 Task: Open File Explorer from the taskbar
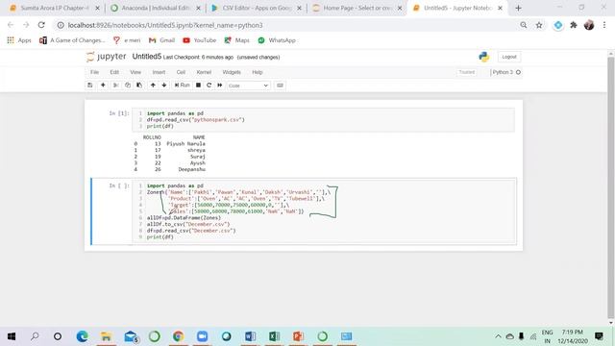pos(106,336)
